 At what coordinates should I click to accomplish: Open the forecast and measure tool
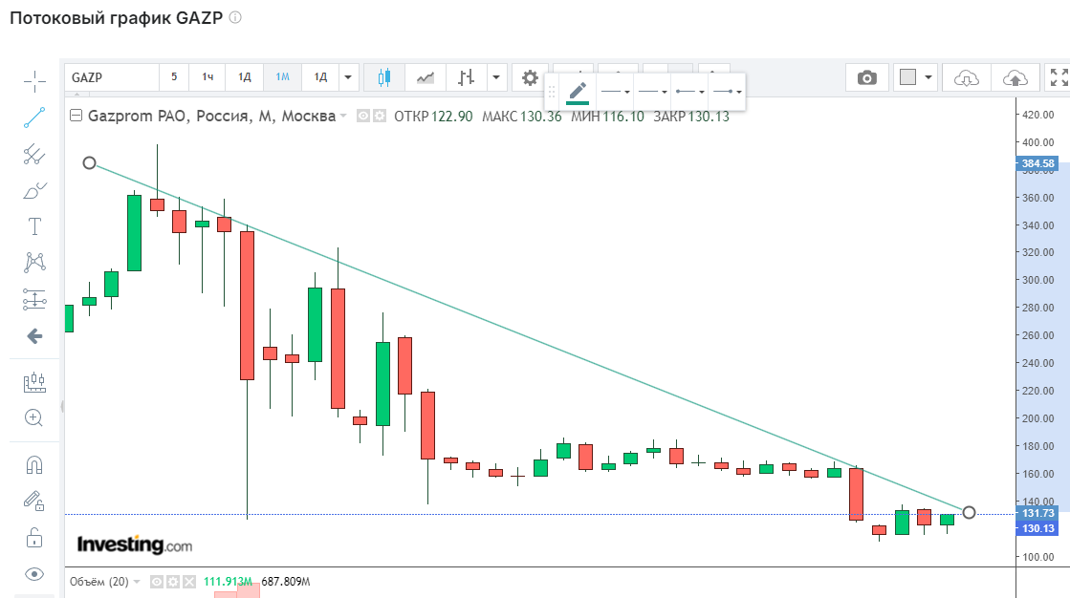(x=34, y=299)
